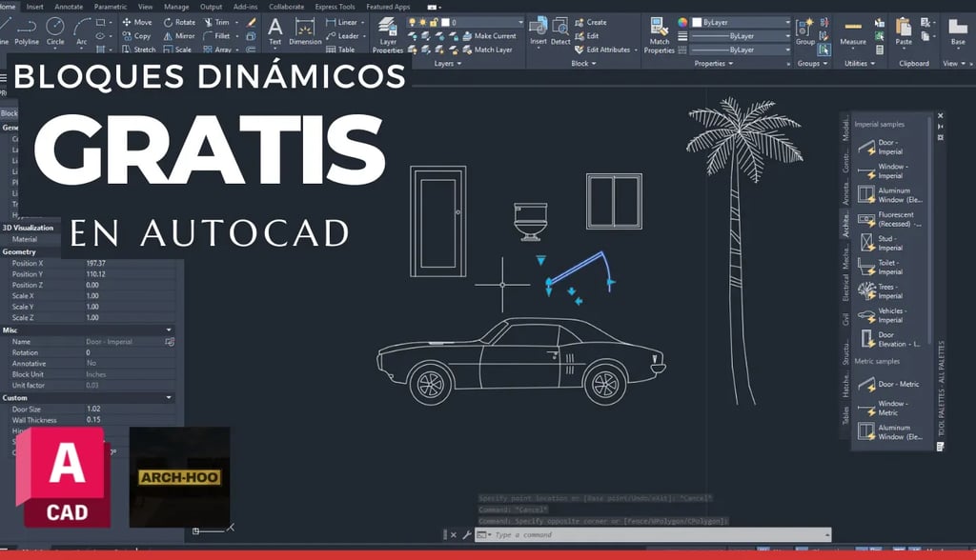This screenshot has width=976, height=560.
Task: Click the layer color swatch
Action: [445, 23]
